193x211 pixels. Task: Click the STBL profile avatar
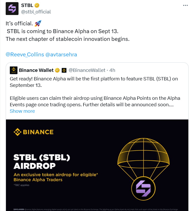tap(12, 9)
